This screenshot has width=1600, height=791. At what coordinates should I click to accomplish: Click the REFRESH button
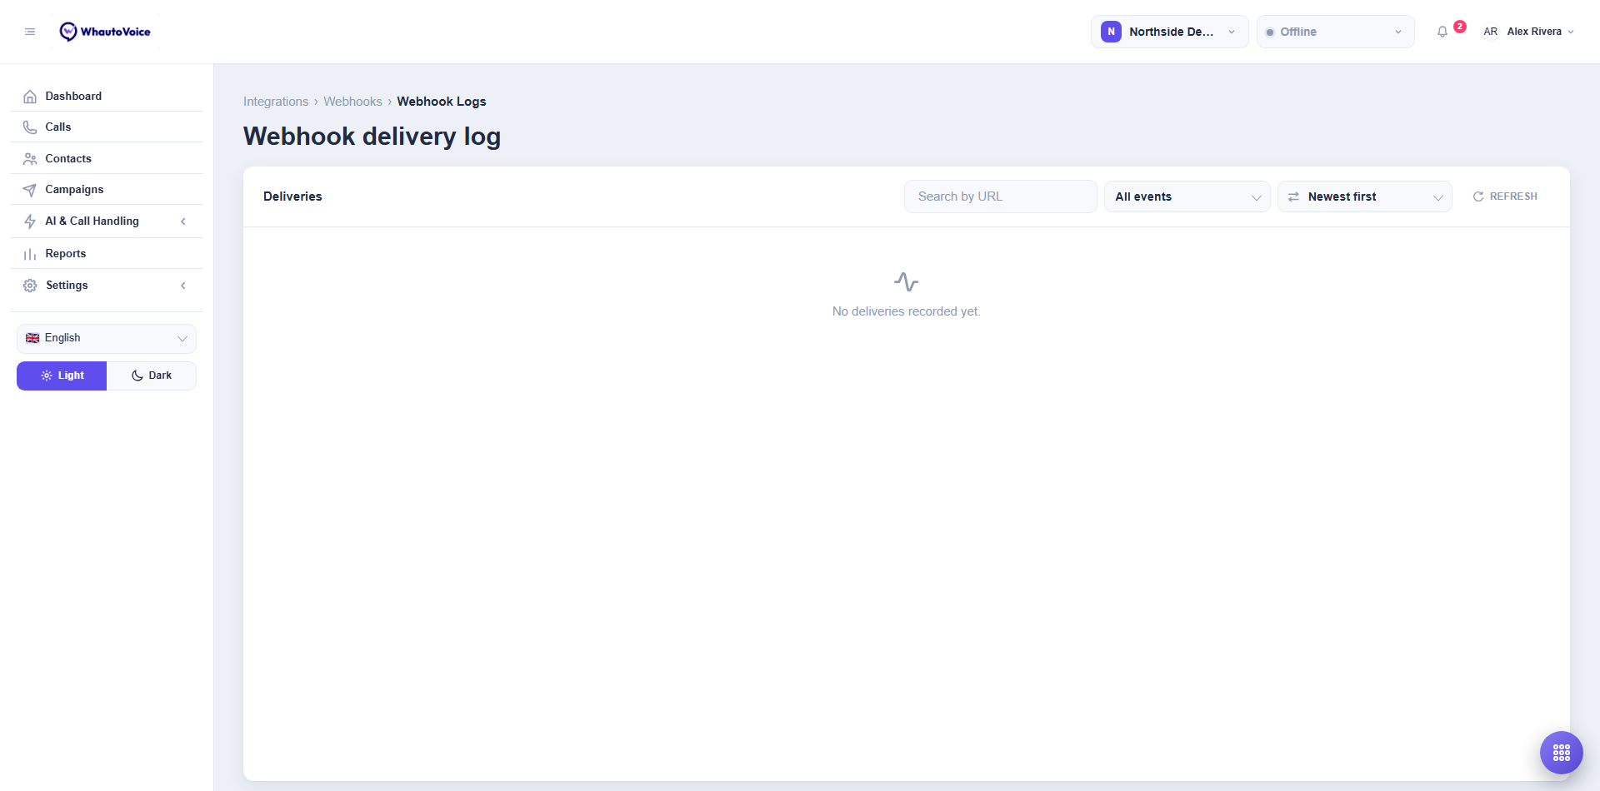1505,197
